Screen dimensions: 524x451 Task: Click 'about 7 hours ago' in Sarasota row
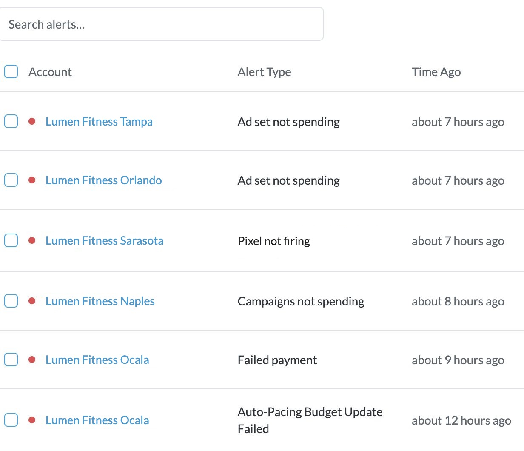point(458,241)
